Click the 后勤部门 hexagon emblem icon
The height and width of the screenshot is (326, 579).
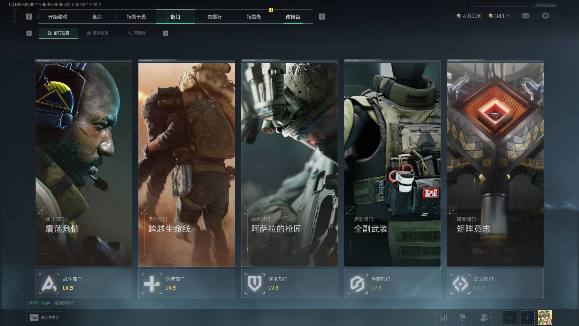click(357, 284)
